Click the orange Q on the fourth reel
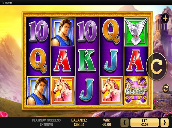This screenshot has height=128, width=172. coord(111,31)
